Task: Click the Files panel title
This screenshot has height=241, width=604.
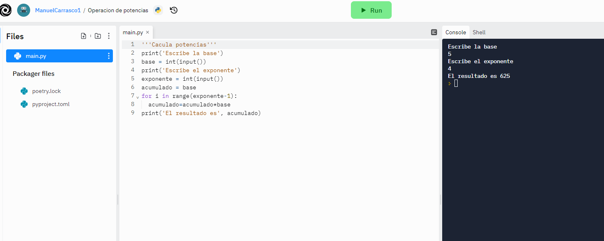Action: tap(15, 36)
